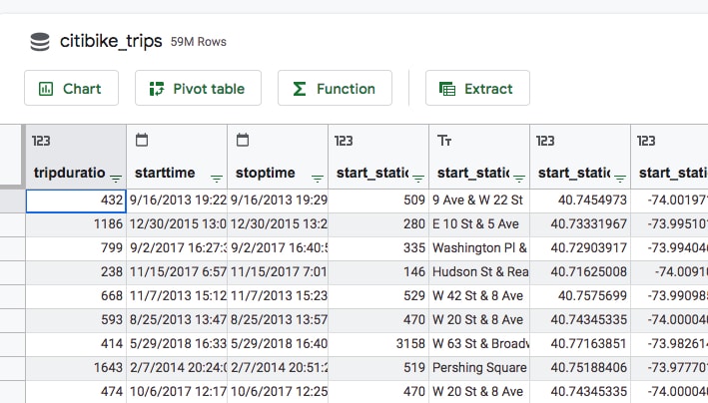Open filter menu for stoptime column

(318, 179)
